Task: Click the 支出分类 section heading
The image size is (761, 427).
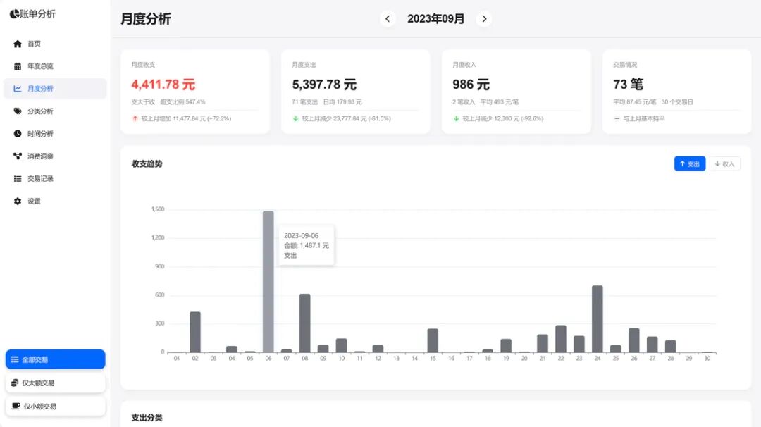Action: tap(147, 418)
